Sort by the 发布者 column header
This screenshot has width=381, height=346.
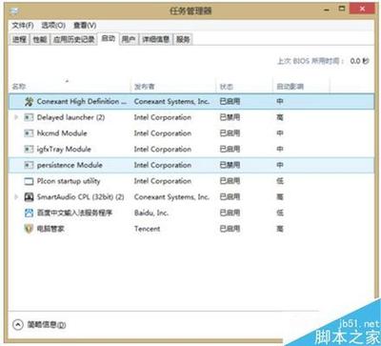pyautogui.click(x=173, y=86)
